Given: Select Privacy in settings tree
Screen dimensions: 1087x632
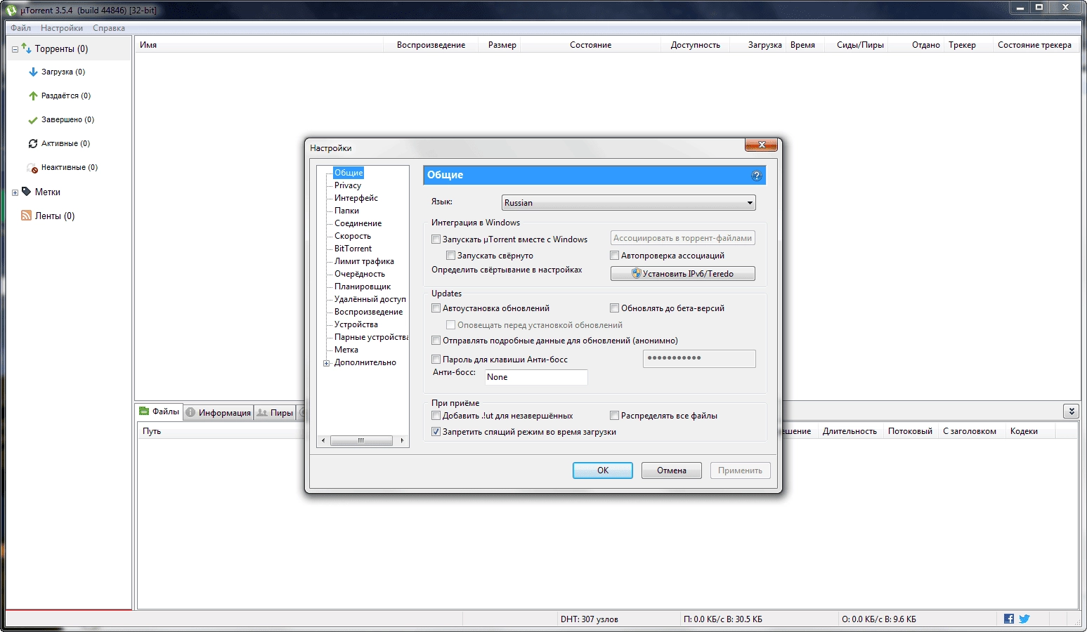Looking at the screenshot, I should (348, 185).
